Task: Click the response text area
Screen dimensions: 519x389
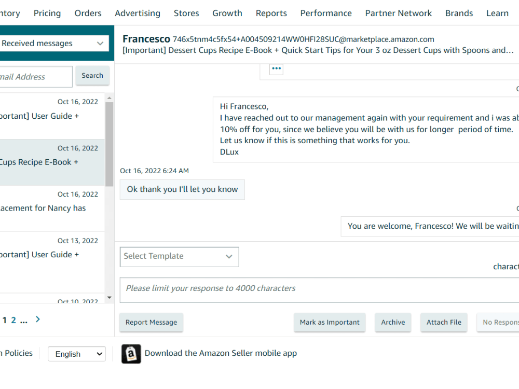Action: (x=319, y=290)
